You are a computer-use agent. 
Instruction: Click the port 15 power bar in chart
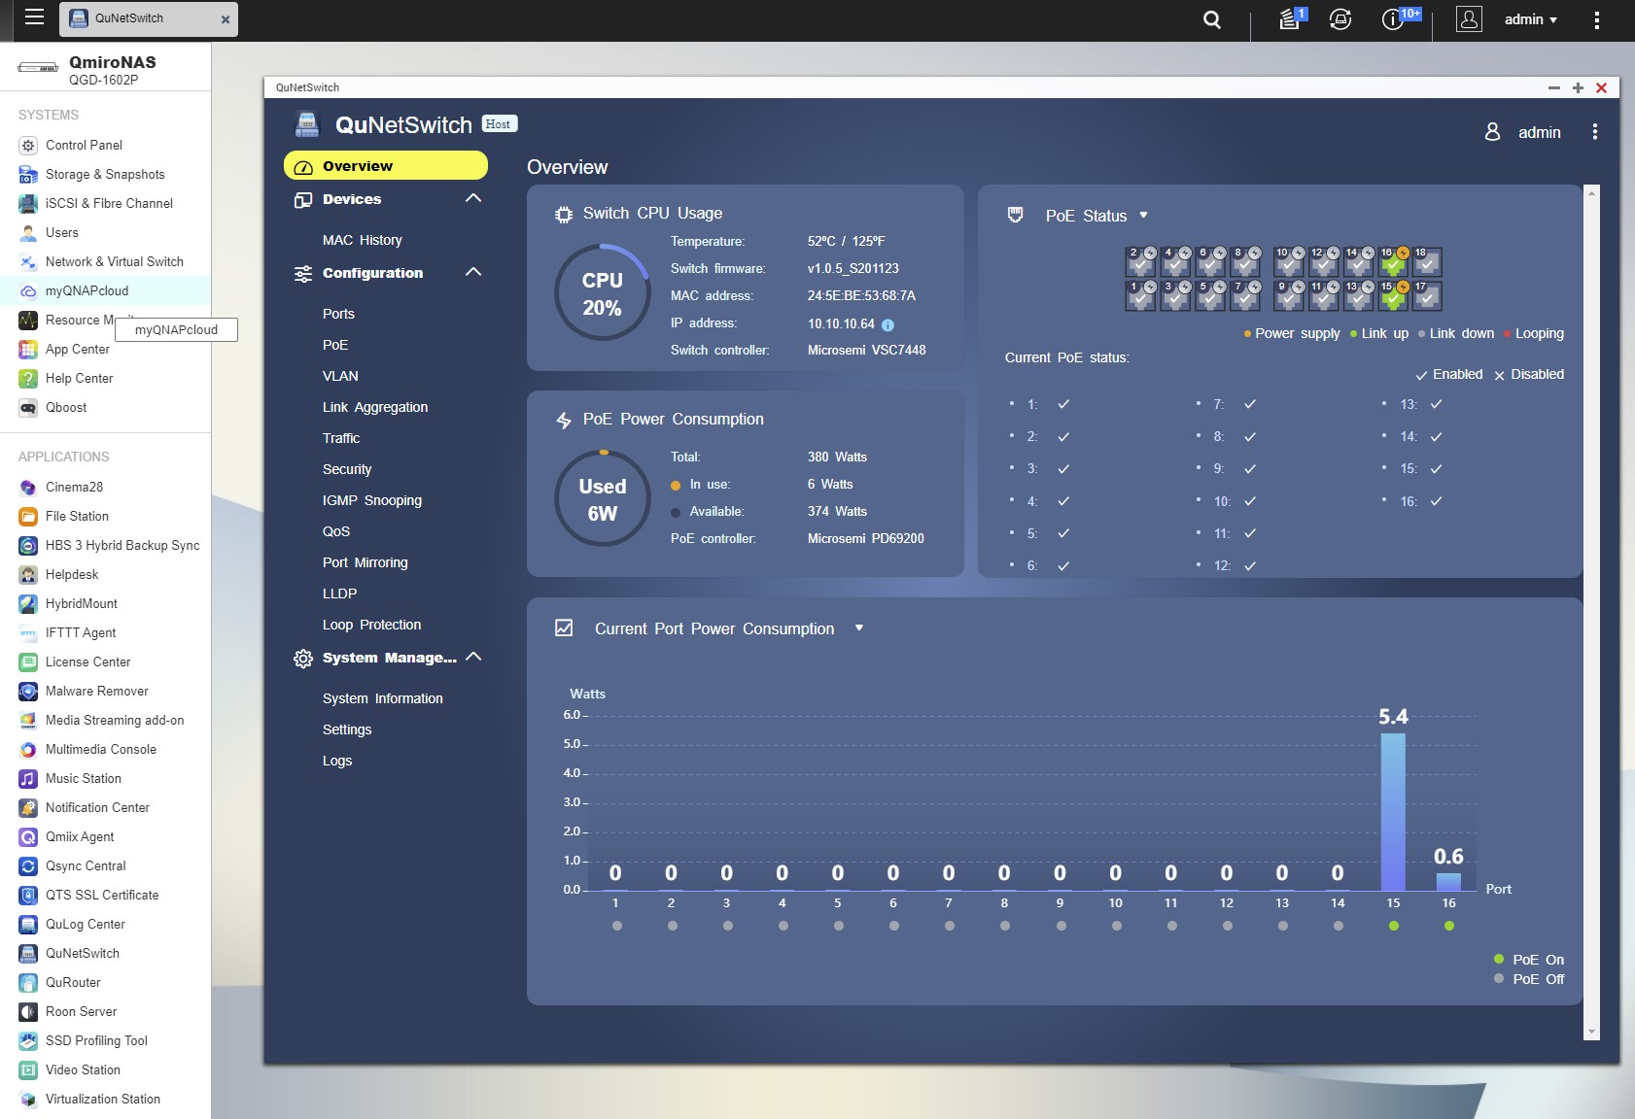point(1393,811)
